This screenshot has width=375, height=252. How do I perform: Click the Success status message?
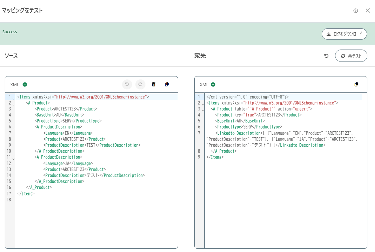[x=10, y=32]
